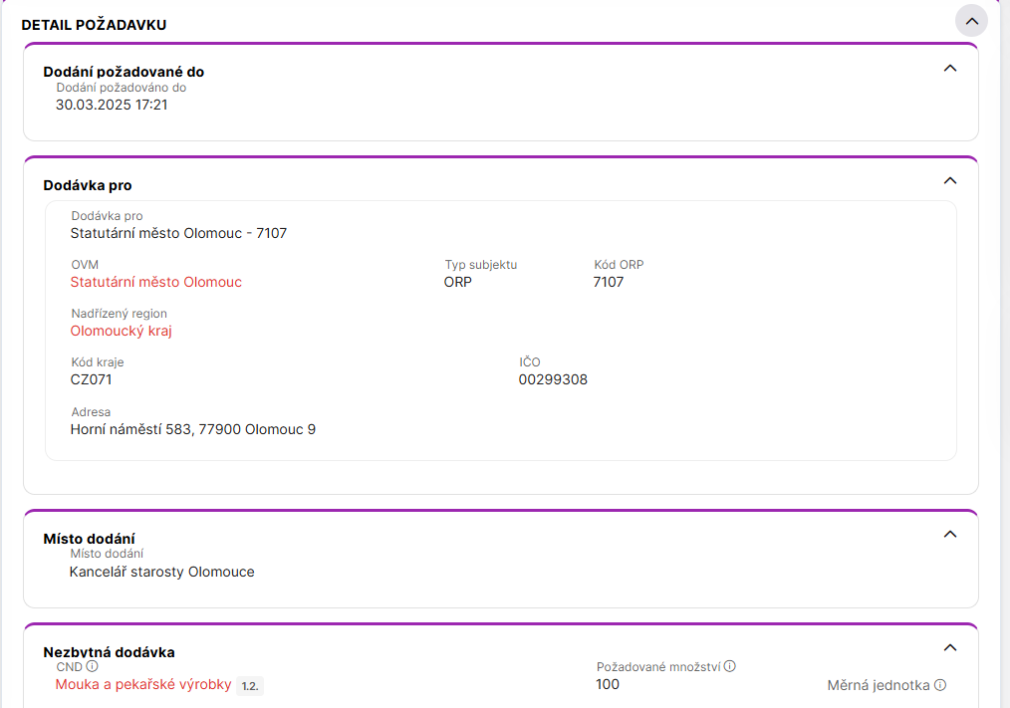
Task: Open the red OVM link Statutární město Olomouc
Action: point(156,282)
